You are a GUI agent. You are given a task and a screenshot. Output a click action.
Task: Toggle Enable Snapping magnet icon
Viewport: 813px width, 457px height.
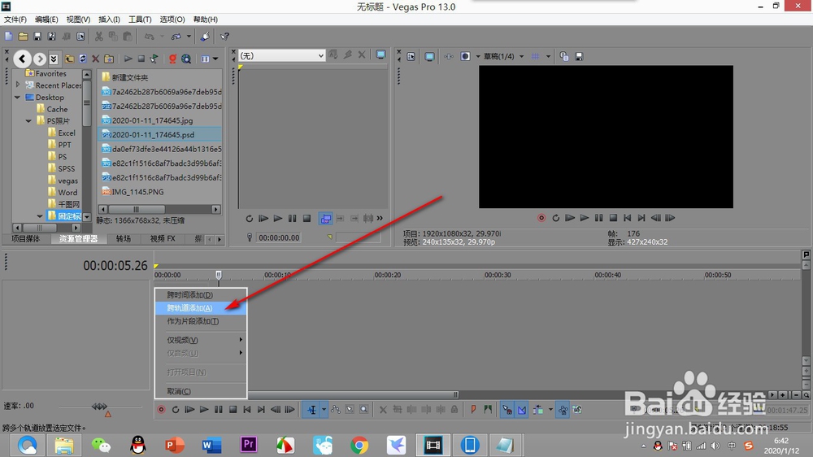(x=507, y=409)
